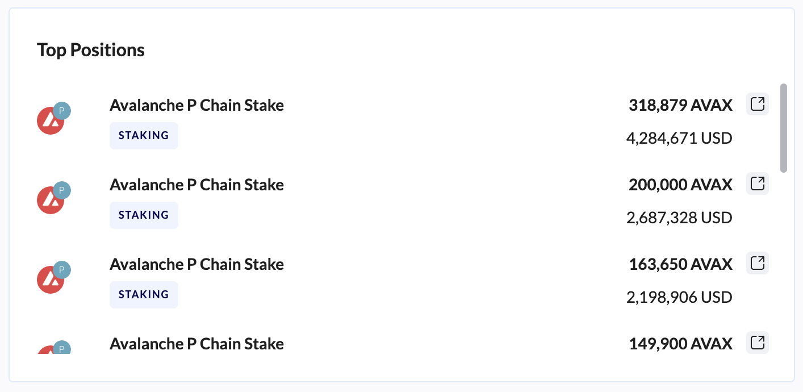Screen dimensions: 803x392
Task: Select third Avalanche P Chain Stake title
Action: tap(196, 264)
